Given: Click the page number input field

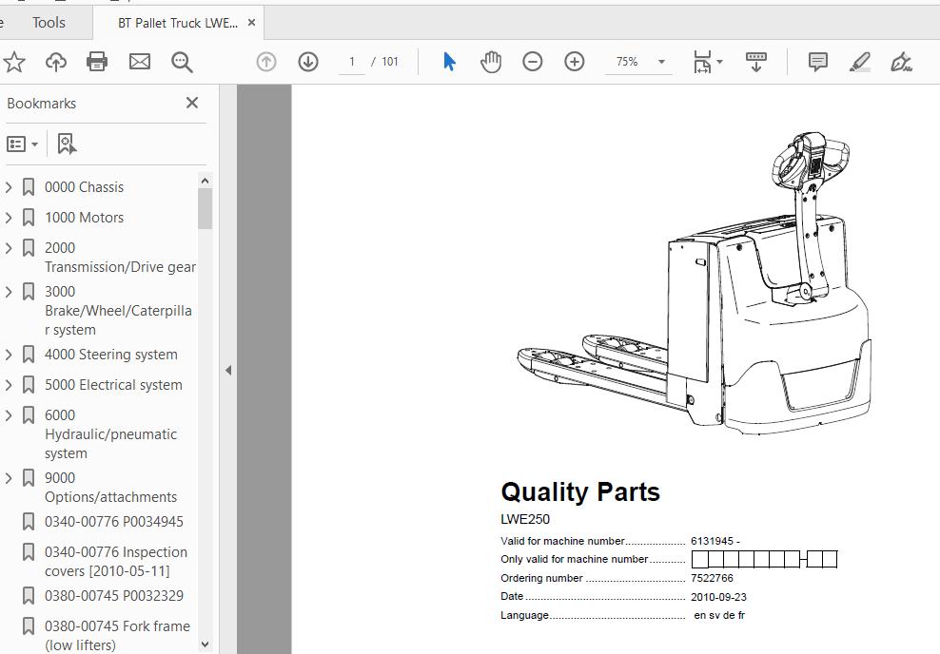Looking at the screenshot, I should pyautogui.click(x=351, y=62).
